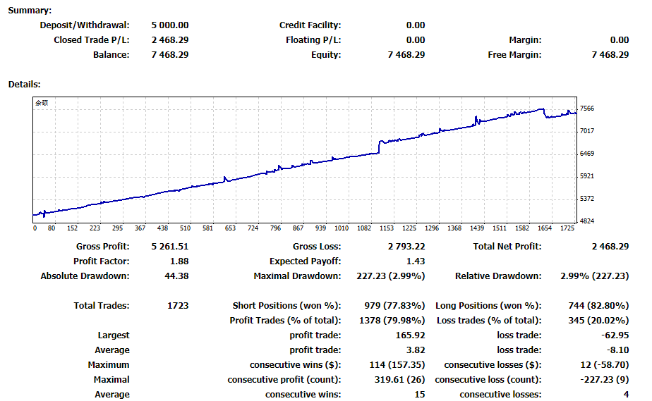Click the 1153 tick on chart x-axis
Viewport: 652px width, 401px height.
386,228
